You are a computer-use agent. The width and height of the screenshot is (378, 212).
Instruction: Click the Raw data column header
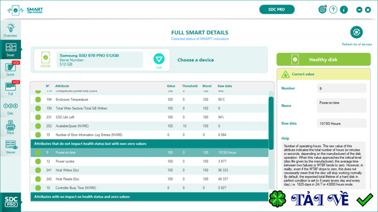click(x=225, y=86)
